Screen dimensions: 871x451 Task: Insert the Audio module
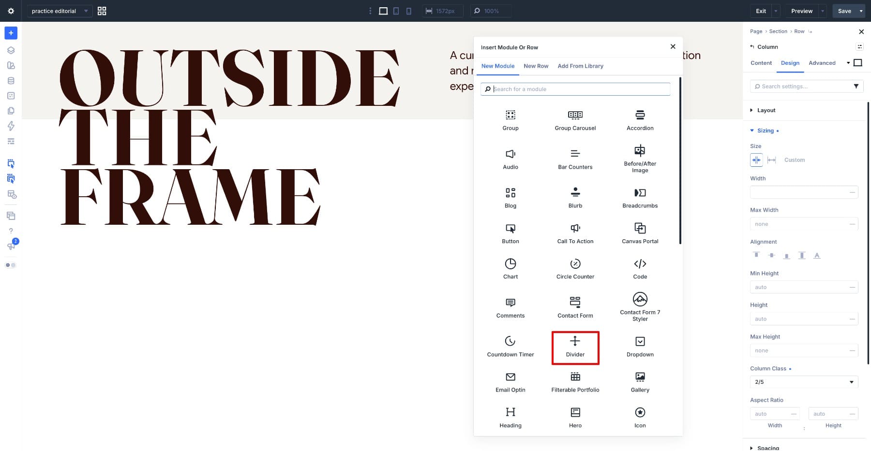(x=511, y=159)
